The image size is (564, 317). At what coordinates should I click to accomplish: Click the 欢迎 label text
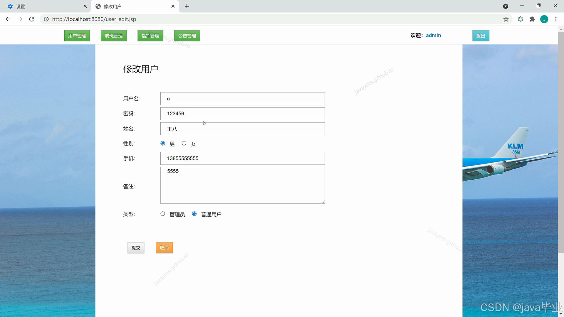coord(417,36)
